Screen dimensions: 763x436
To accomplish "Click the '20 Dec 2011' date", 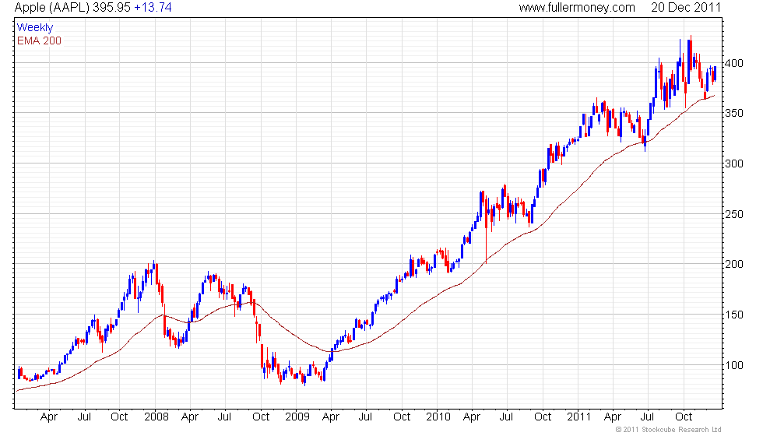I will click(686, 7).
